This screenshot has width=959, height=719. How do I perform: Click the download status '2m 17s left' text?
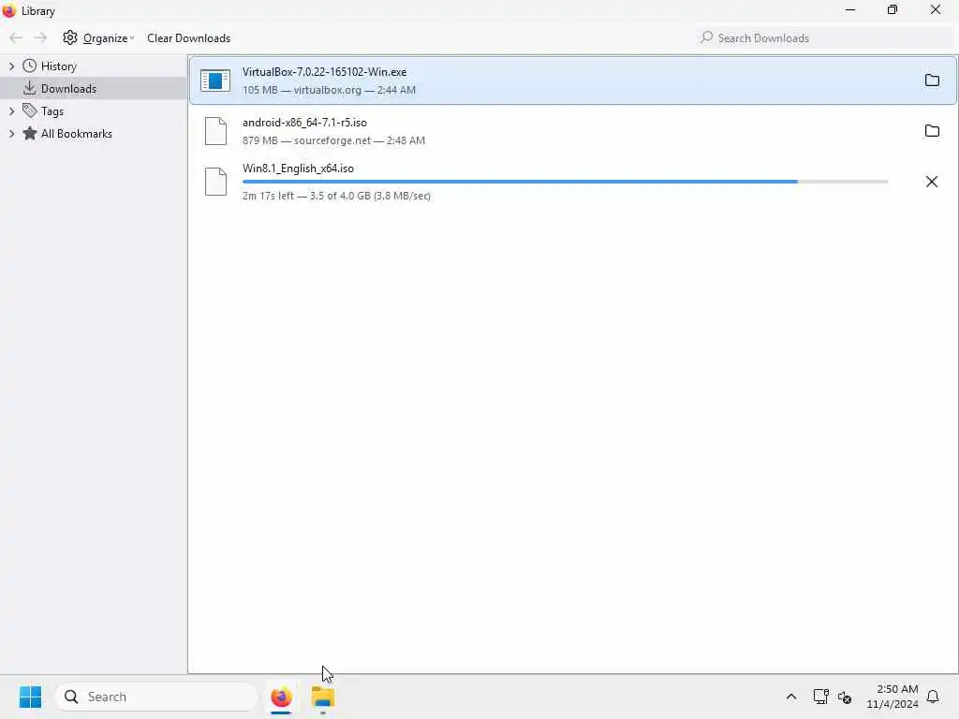pyautogui.click(x=269, y=196)
